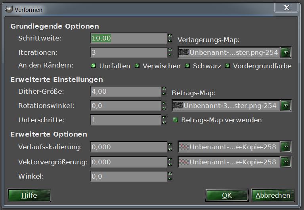The height and width of the screenshot is (210, 304).
Task: Increase Iterationen with up arrow
Action: click(170, 50)
